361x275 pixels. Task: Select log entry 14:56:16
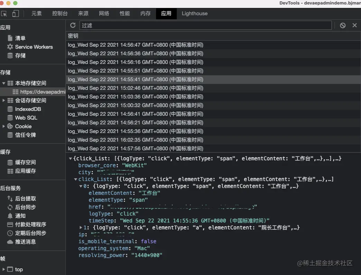(x=213, y=62)
